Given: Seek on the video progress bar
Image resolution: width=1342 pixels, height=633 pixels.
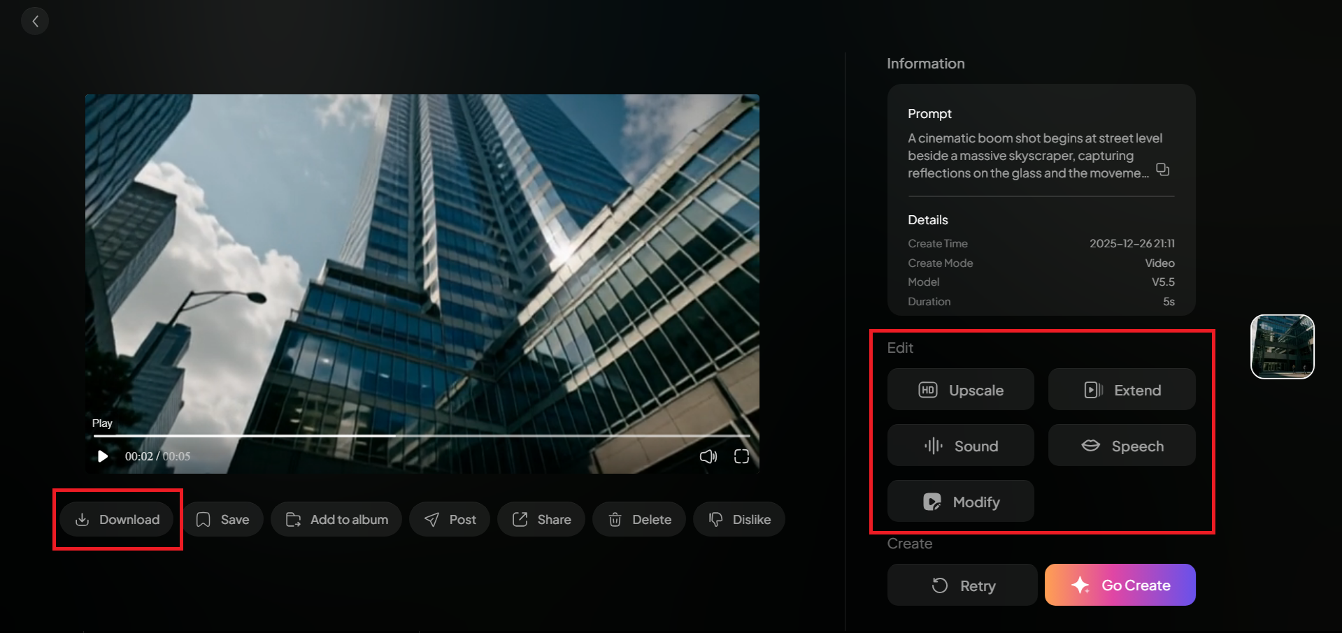Looking at the screenshot, I should tap(422, 435).
